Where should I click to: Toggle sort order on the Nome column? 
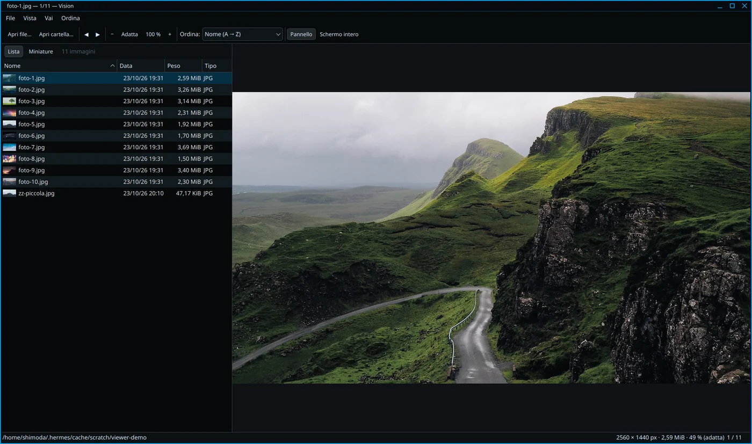tap(59, 66)
